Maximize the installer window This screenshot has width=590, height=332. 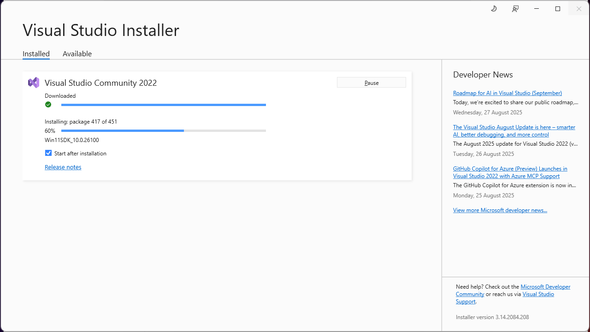point(558,9)
